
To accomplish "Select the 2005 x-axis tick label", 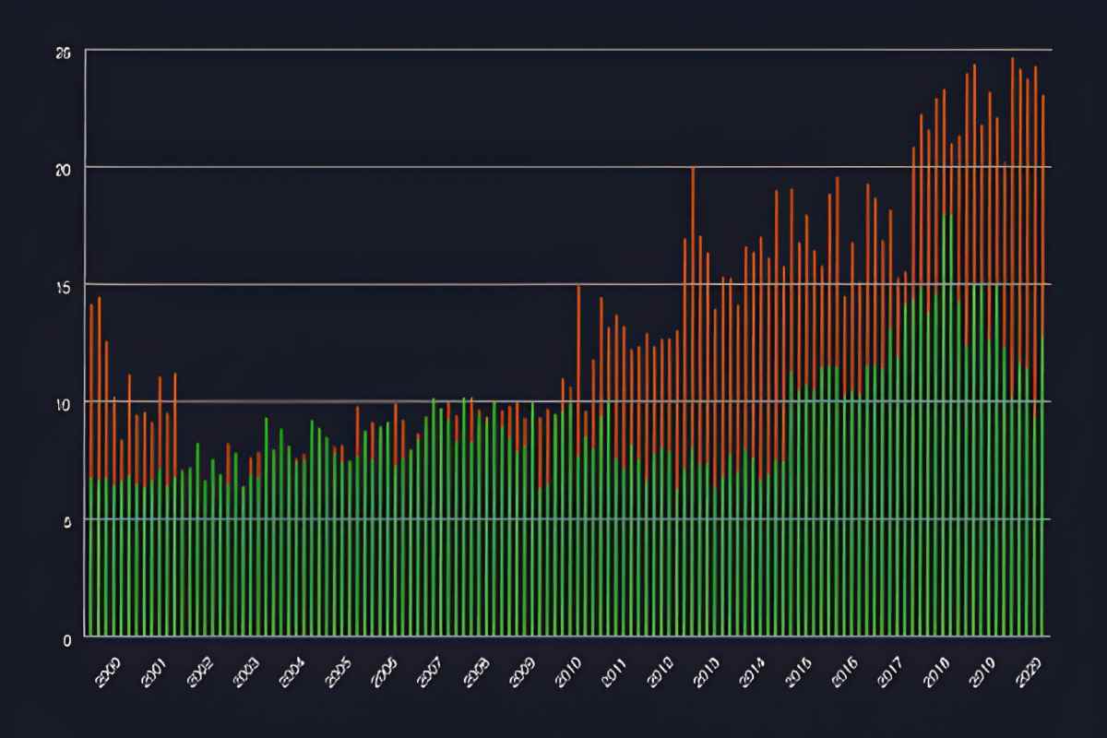I will pyautogui.click(x=339, y=670).
